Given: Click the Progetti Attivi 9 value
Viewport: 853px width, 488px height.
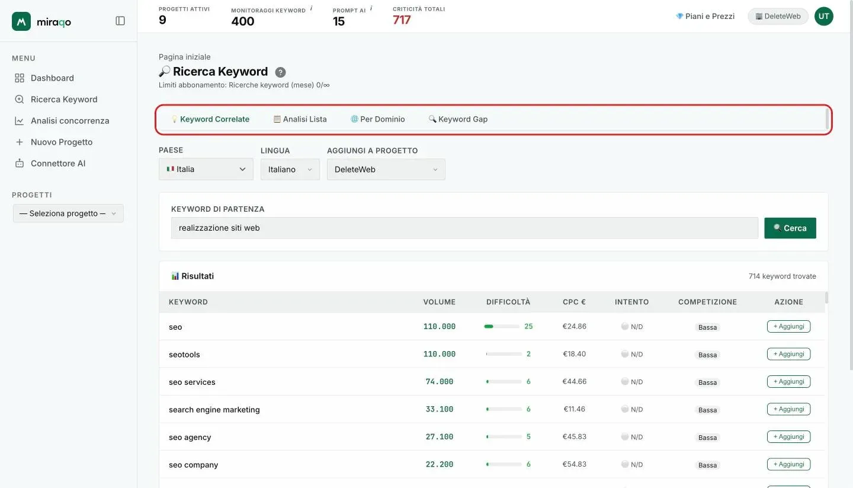Looking at the screenshot, I should (x=162, y=20).
